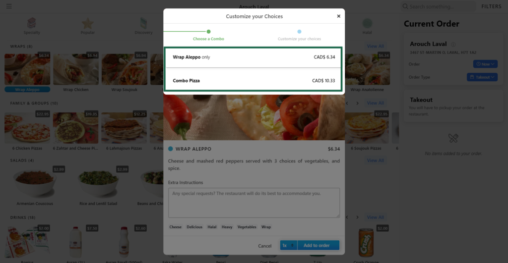508x263 pixels.
Task: Click the search magnifier icon
Action: [405, 6]
